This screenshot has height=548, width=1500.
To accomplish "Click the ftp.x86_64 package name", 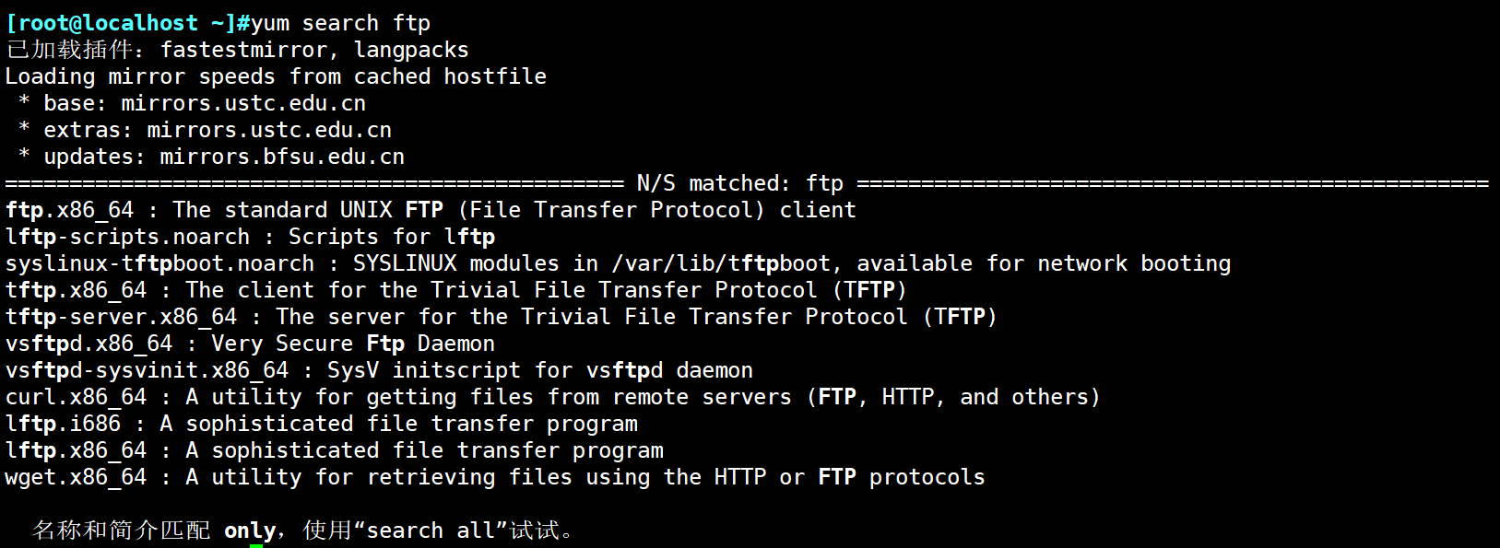I will click(x=70, y=210).
